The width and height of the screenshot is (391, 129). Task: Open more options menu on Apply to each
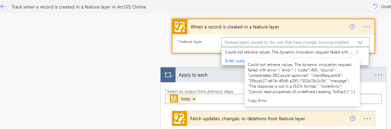378,75
